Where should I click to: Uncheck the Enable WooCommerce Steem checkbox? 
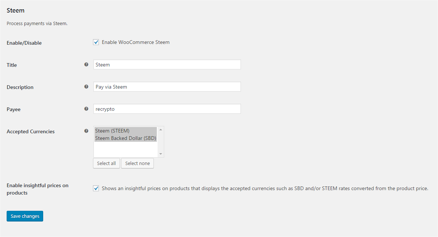96,42
